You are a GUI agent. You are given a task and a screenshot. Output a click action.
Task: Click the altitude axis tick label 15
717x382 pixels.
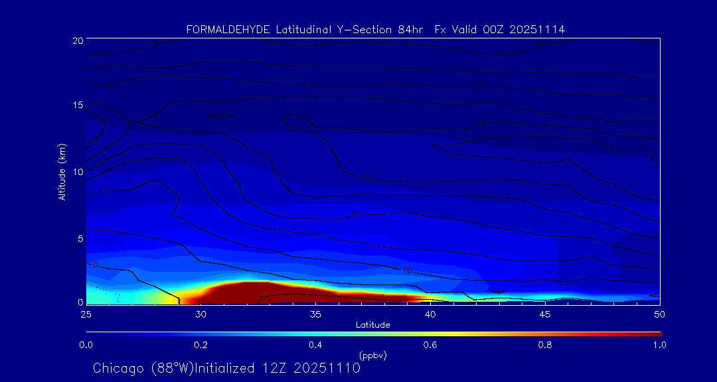click(77, 105)
